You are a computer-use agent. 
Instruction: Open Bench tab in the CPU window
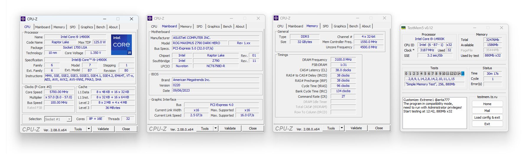pos(101,27)
